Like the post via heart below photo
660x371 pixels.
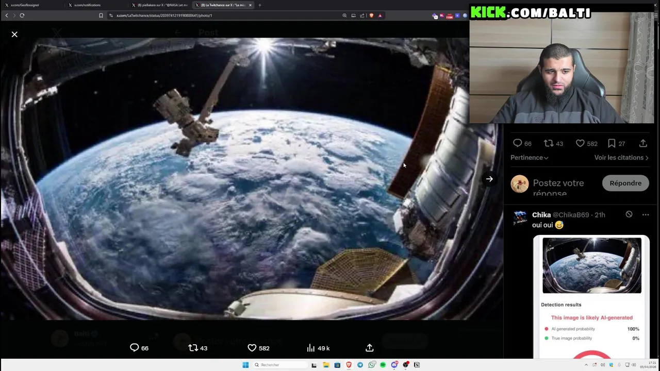click(x=252, y=348)
